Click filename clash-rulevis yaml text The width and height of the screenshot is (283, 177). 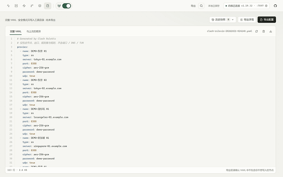tap(229, 31)
